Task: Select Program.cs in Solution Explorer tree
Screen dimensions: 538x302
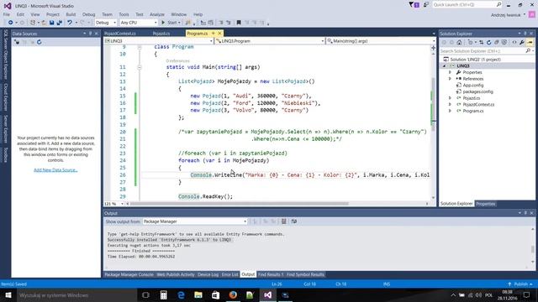Action: pyautogui.click(x=472, y=111)
